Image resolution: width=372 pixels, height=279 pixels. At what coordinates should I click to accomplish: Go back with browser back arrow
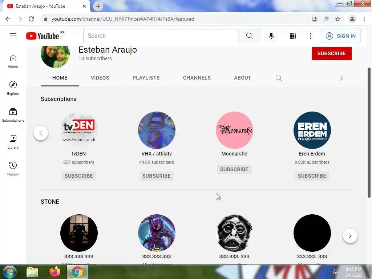[8, 19]
